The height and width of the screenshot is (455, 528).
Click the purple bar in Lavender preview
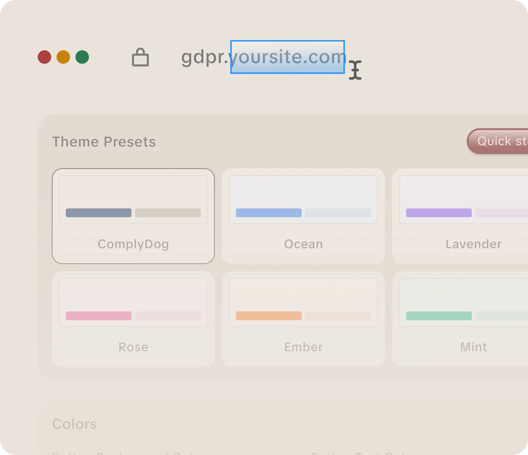(x=439, y=213)
